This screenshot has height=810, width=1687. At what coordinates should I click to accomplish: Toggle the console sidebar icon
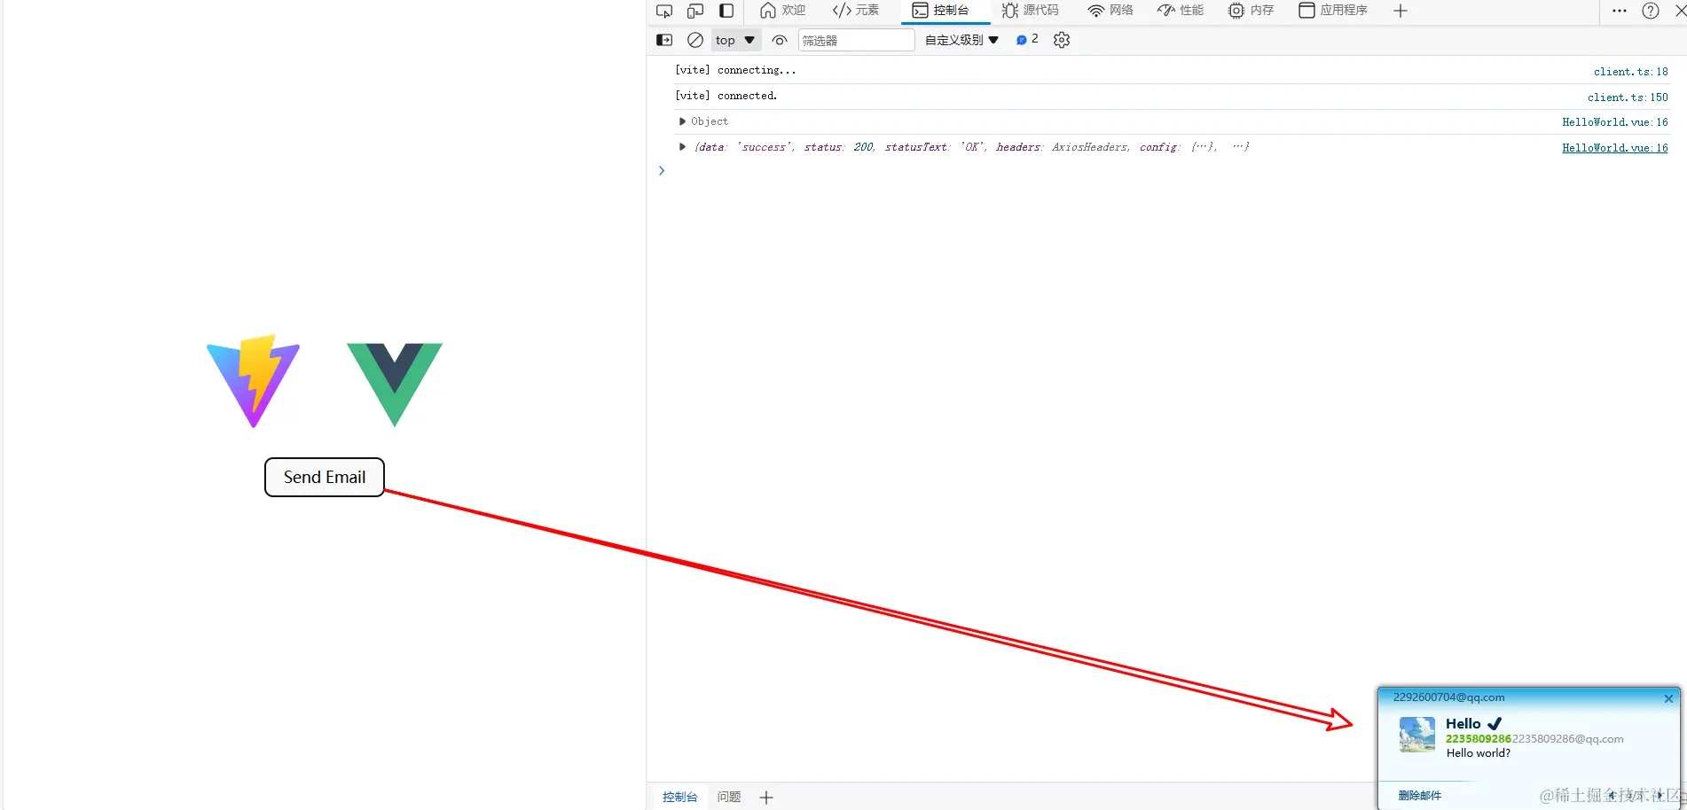tap(664, 40)
